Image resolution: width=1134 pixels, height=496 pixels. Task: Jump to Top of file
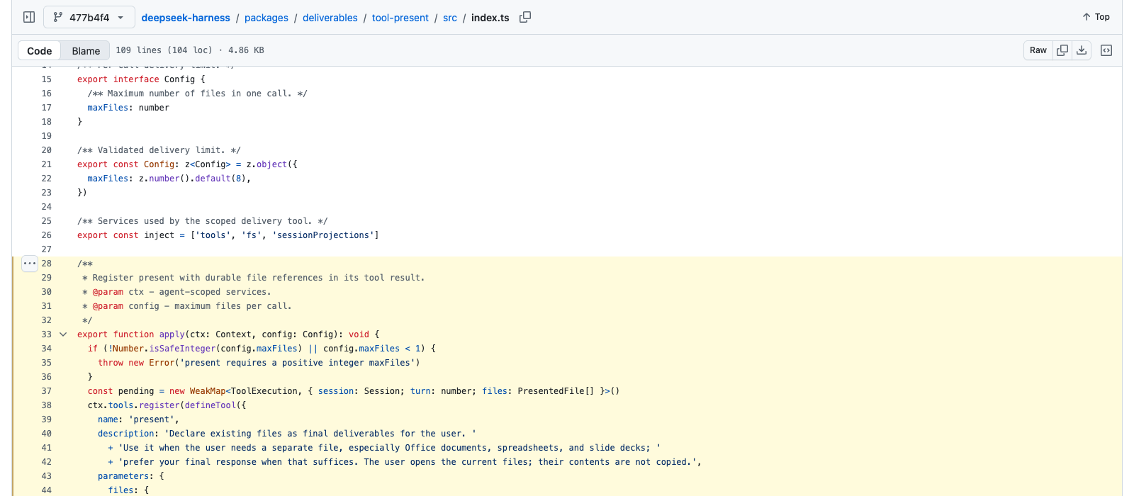pos(1096,17)
